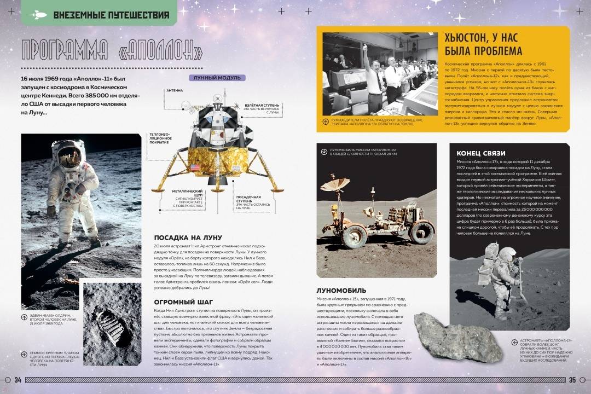This screenshot has width=591, height=394.
Task: Click the main title «ПРОГРАММА АПОЛЛОН»
Action: (x=112, y=49)
